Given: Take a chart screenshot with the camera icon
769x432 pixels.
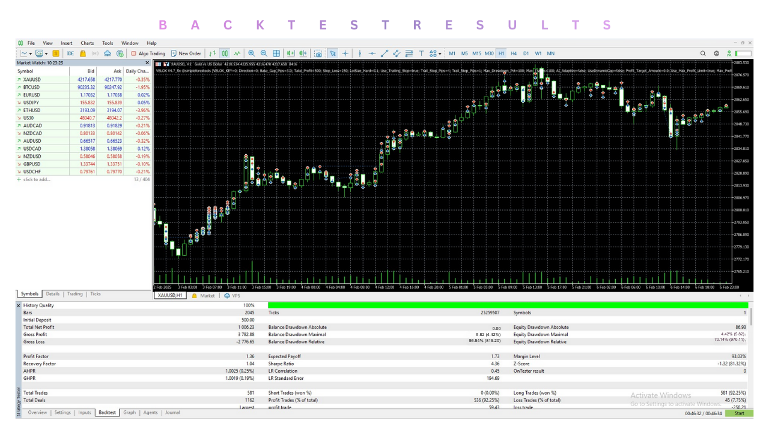Looking at the screenshot, I should point(318,53).
